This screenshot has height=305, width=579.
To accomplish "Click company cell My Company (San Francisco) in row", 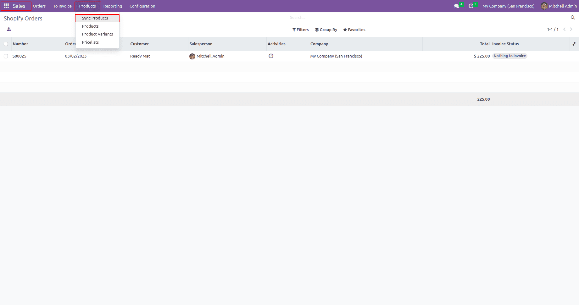I will pos(336,56).
